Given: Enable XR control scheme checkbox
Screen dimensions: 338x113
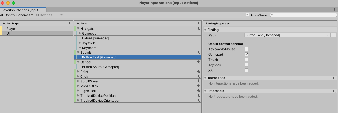Looking at the screenshot, I should pos(247,70).
